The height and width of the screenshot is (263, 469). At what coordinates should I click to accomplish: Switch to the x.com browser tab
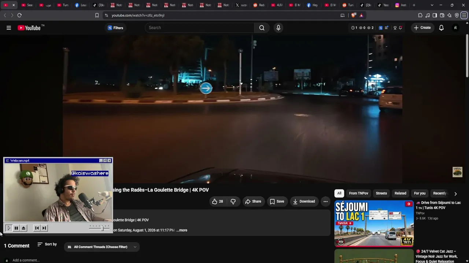[242, 5]
